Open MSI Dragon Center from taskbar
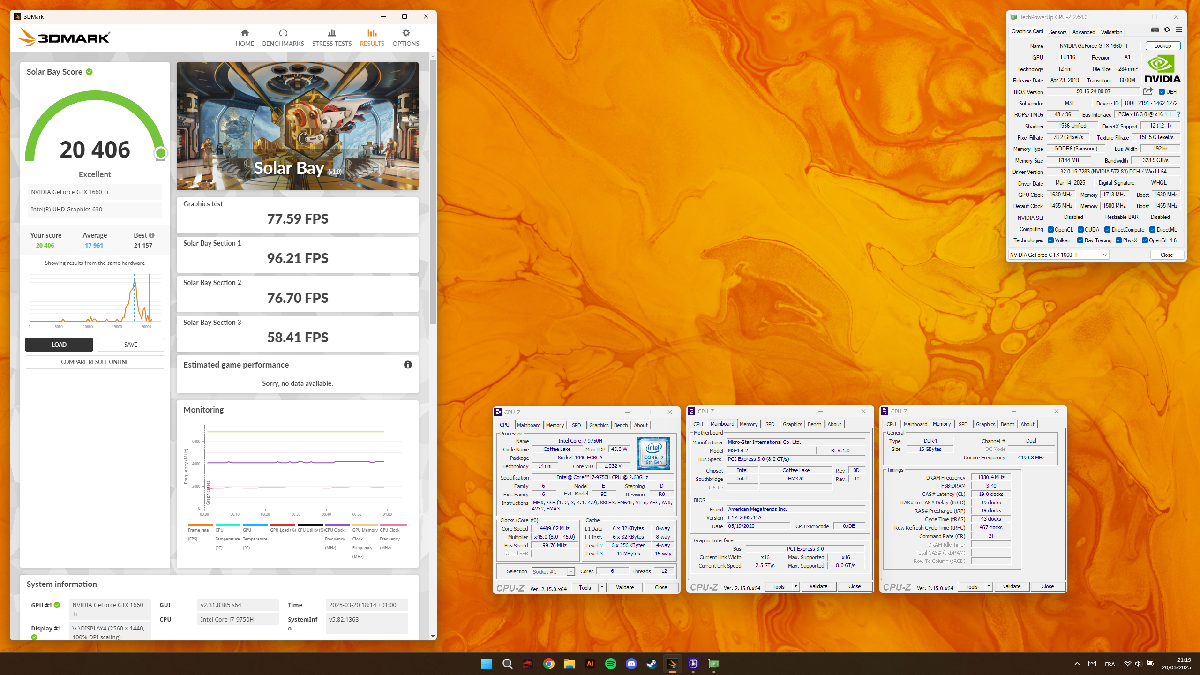 tap(528, 664)
